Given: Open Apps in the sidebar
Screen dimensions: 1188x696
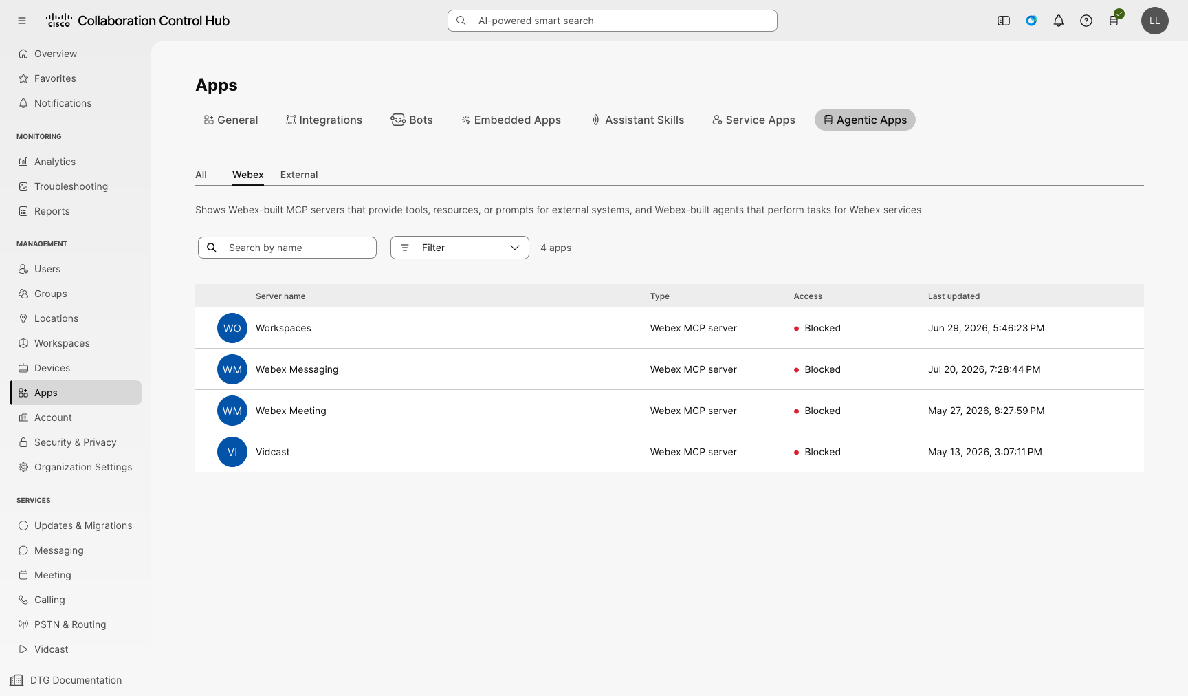Looking at the screenshot, I should [76, 393].
